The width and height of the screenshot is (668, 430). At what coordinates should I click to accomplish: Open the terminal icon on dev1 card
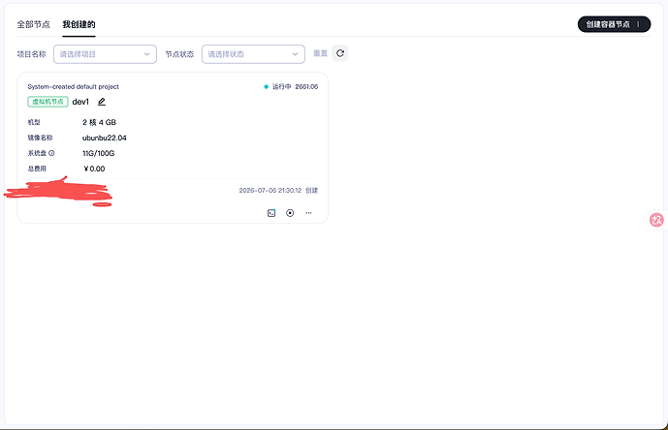(x=271, y=213)
